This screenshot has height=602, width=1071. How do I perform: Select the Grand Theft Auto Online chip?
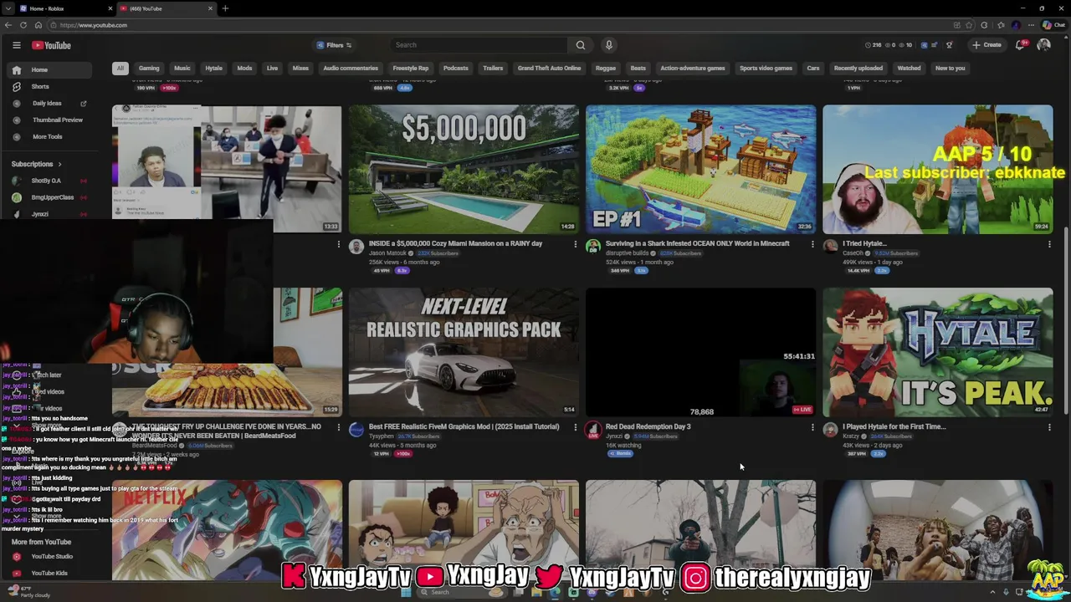(x=549, y=69)
